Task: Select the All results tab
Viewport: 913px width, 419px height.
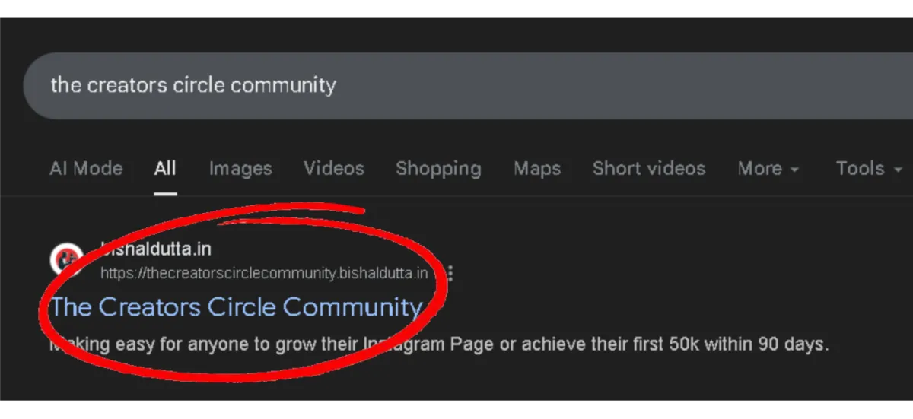Action: (x=165, y=169)
